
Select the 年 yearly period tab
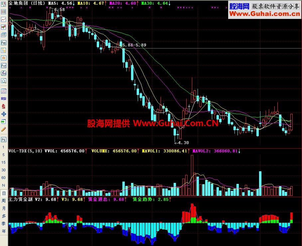3,231
